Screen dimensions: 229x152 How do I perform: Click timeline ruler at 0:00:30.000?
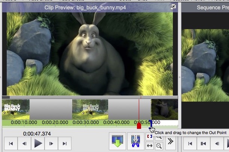click(86, 122)
